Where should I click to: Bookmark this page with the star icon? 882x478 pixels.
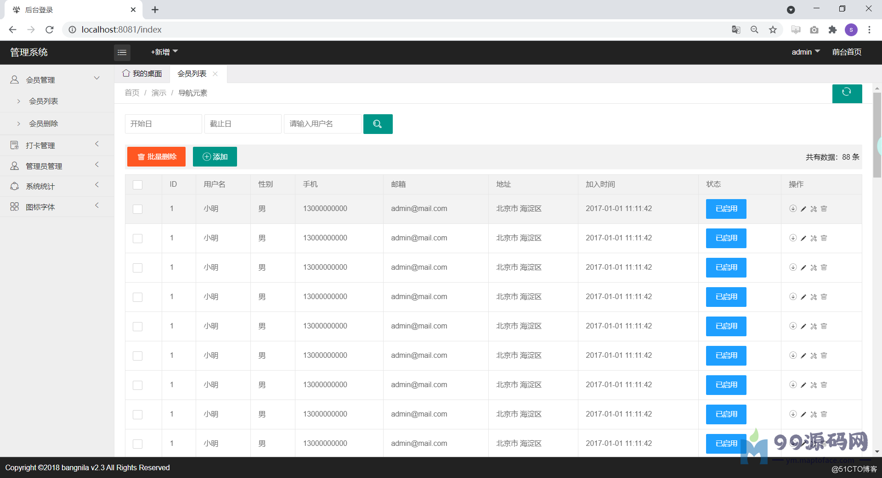coord(773,30)
